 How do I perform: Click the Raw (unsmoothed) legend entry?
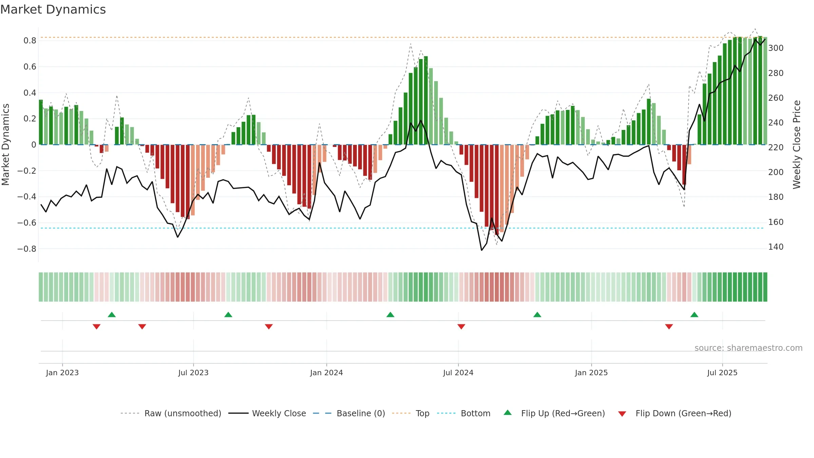[x=171, y=413]
